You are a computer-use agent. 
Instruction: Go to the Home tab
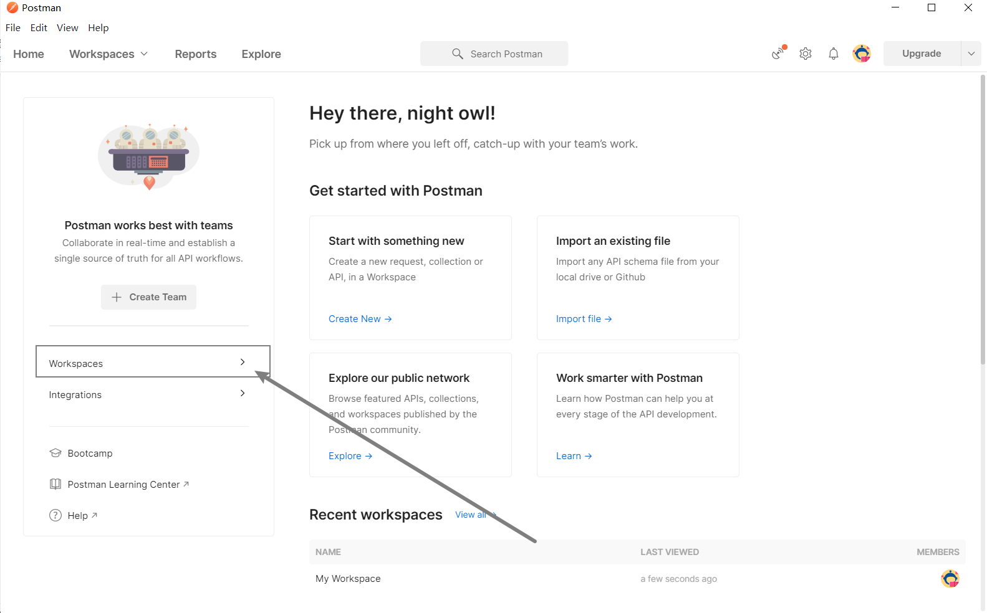click(x=29, y=54)
